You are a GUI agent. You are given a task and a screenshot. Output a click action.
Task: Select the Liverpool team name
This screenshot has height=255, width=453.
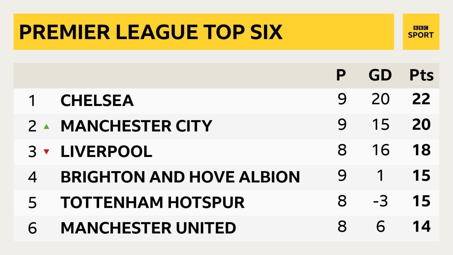click(106, 152)
